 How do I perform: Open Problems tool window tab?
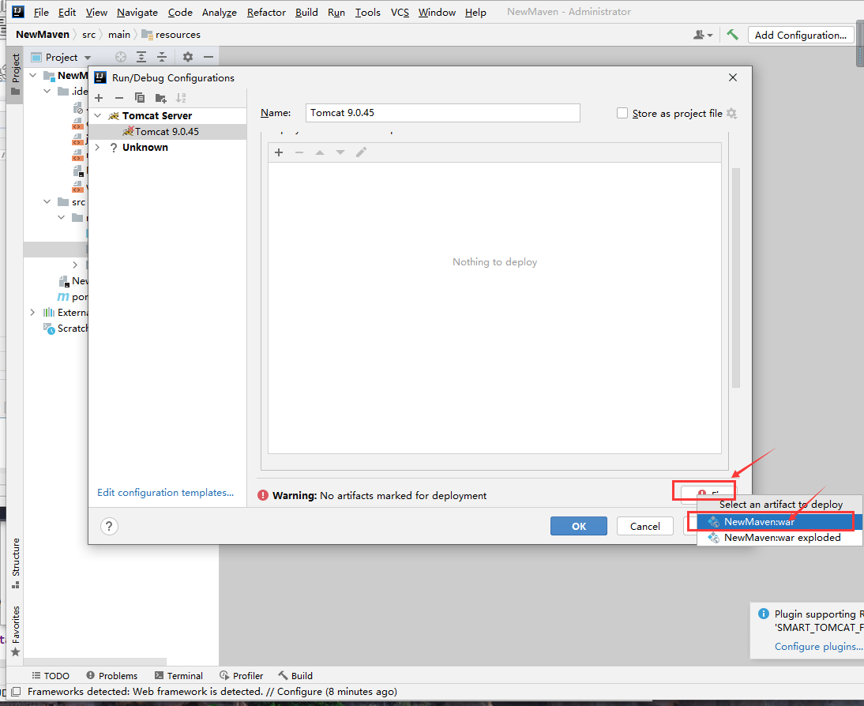112,676
